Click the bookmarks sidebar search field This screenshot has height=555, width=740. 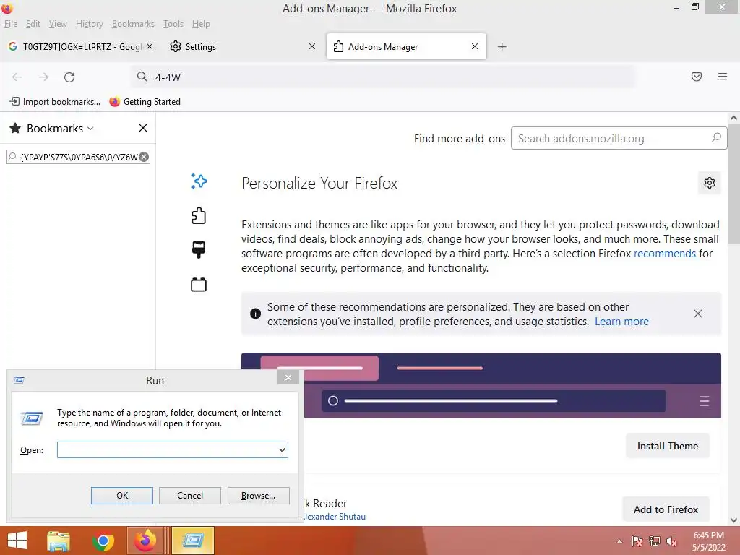coord(78,157)
